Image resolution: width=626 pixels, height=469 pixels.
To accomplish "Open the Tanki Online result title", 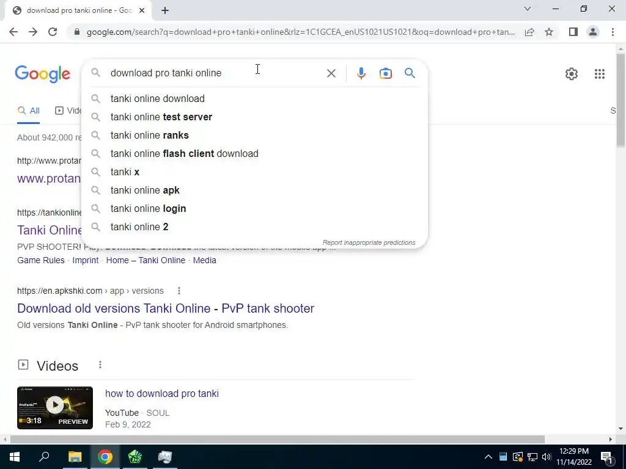I will 50,230.
